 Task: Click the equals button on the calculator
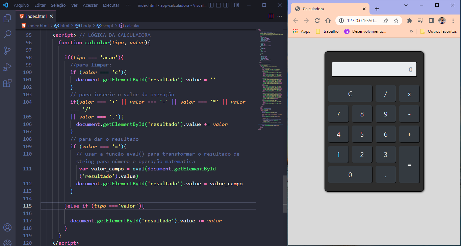coord(409,164)
